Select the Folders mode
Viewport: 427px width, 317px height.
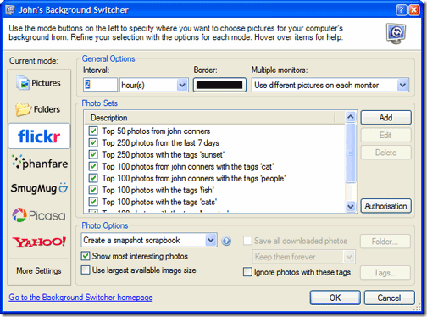click(39, 109)
